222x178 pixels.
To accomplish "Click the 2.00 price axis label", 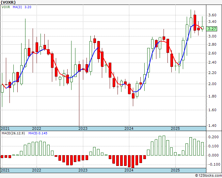I will [x=212, y=84].
